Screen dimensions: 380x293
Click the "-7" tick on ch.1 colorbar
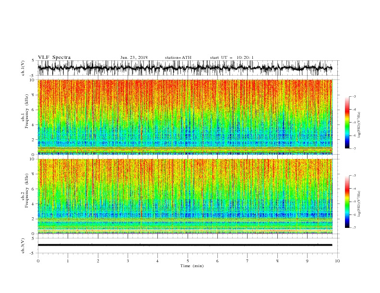pos(354,148)
